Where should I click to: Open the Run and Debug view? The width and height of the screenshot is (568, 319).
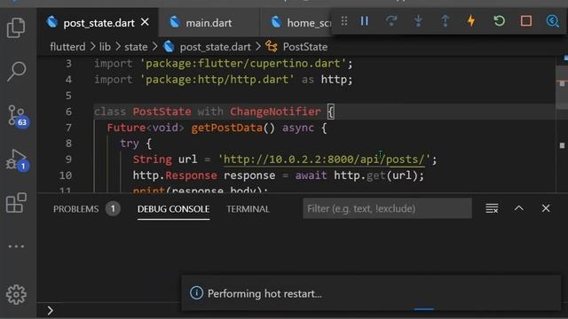point(17,159)
